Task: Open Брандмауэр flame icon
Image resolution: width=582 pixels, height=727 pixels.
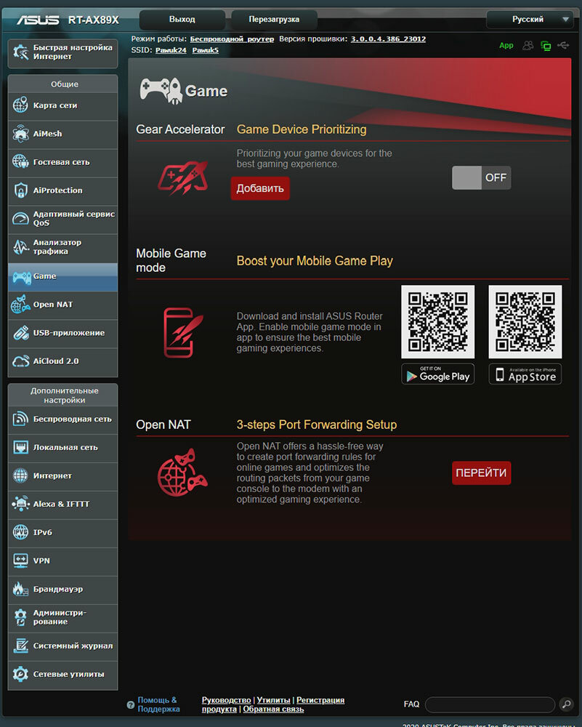Action: pyautogui.click(x=20, y=589)
